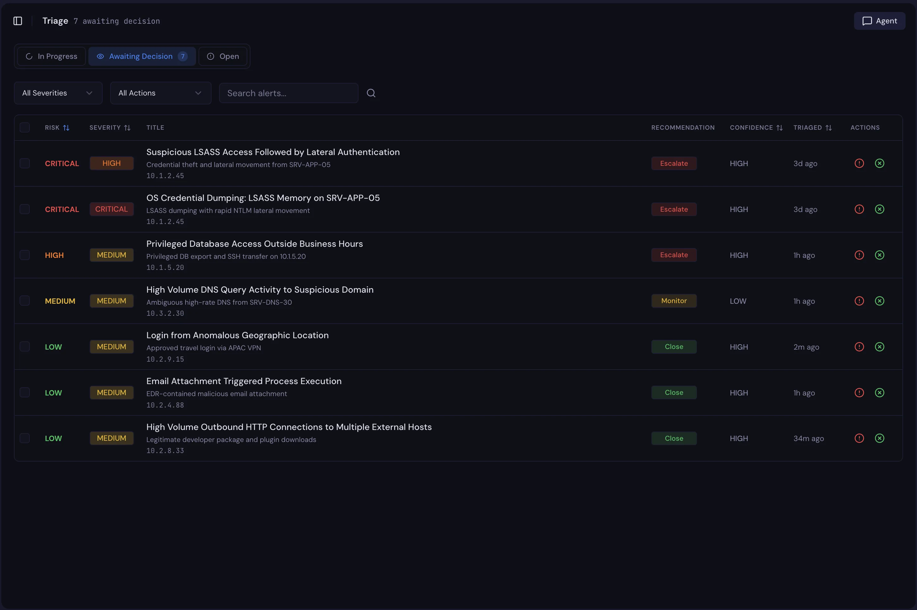Image resolution: width=917 pixels, height=610 pixels.
Task: Click the Title column header
Action: click(x=155, y=128)
